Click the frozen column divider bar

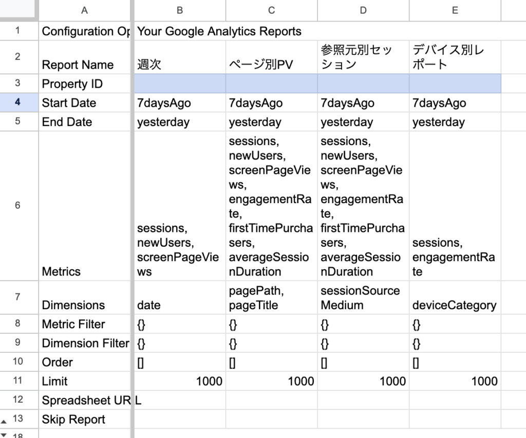coord(133,205)
